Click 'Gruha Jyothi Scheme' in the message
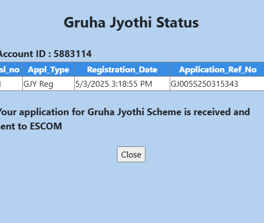 pos(134,112)
